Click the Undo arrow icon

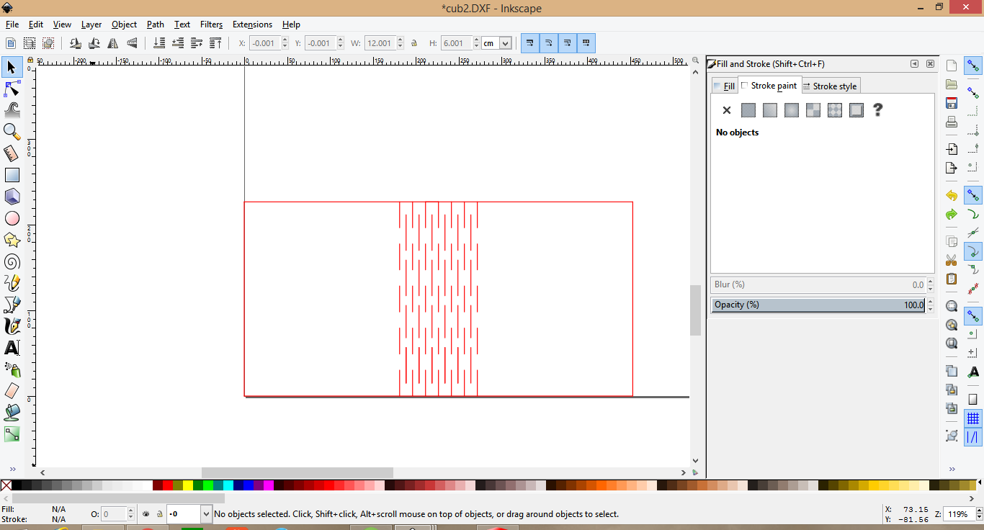click(x=952, y=195)
